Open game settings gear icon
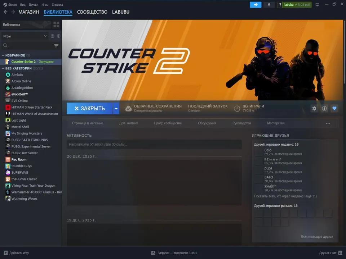Viewport: 346px width, 259px height. click(314, 108)
